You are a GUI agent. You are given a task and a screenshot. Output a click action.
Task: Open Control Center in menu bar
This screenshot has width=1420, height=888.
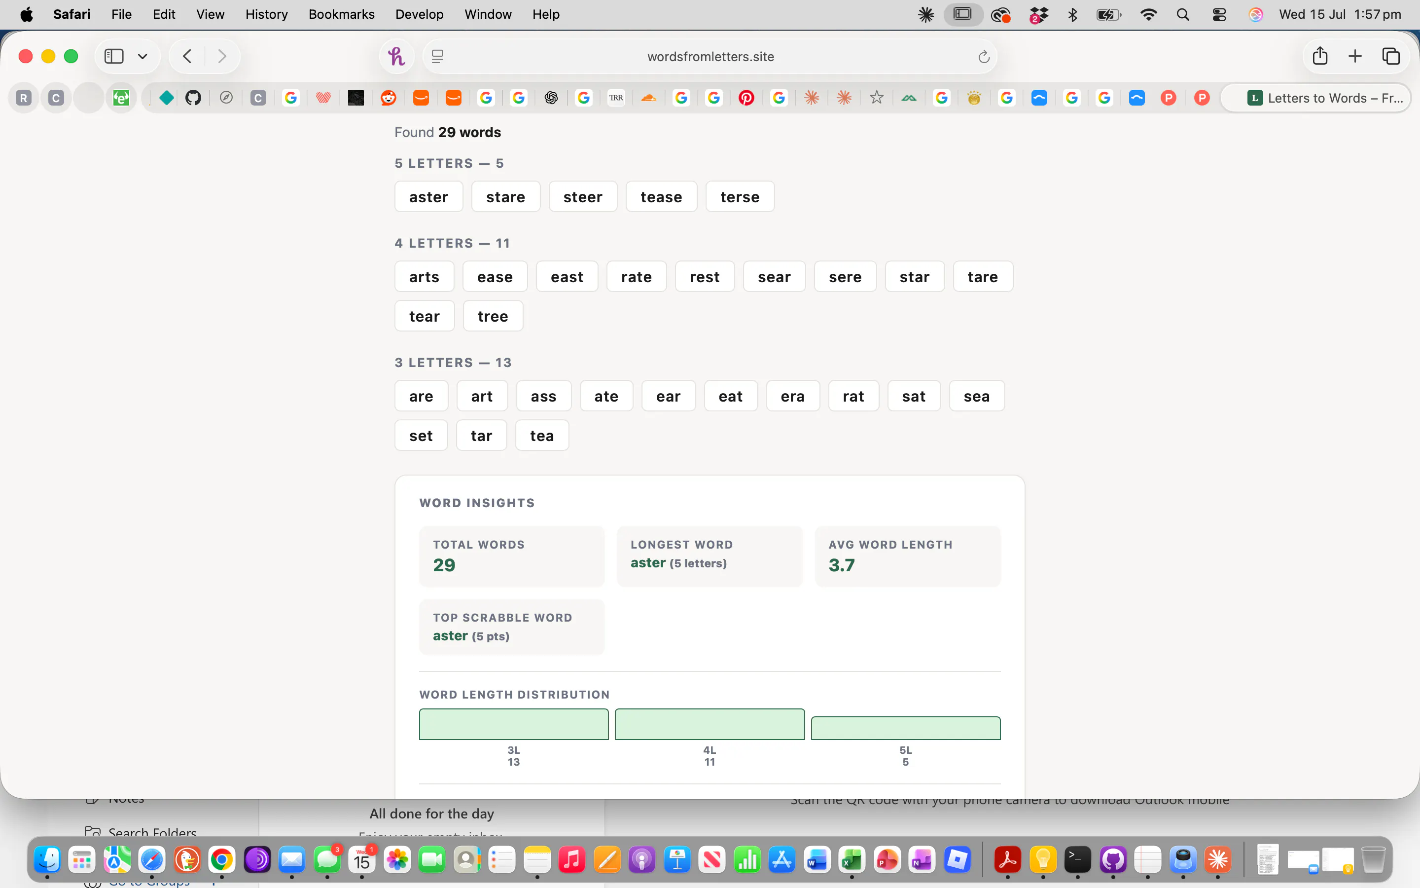[x=1219, y=14]
